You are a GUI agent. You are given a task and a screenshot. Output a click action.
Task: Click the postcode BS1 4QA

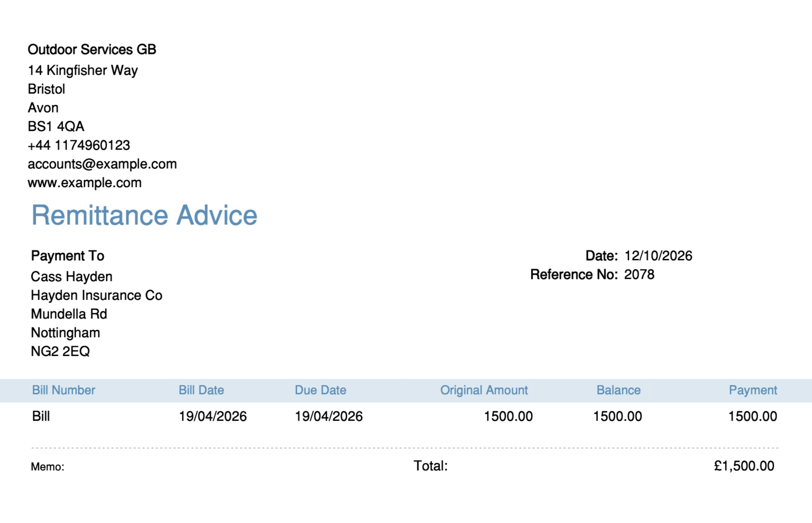click(x=56, y=126)
